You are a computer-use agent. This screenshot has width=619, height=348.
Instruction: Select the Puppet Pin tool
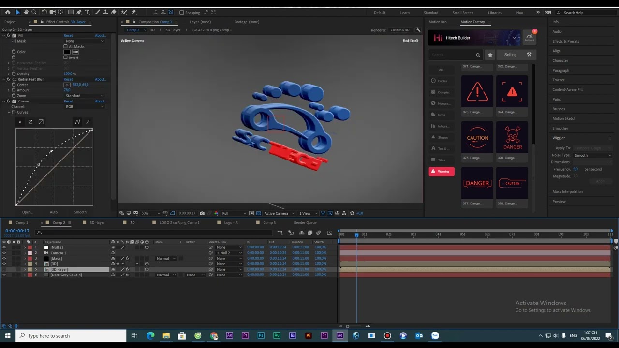pos(133,12)
